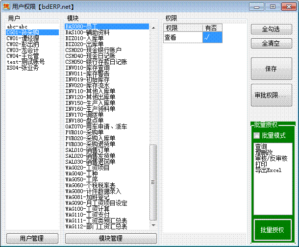Select 导出Excel in batch permission list
The height and width of the screenshot is (247, 299).
point(268,170)
